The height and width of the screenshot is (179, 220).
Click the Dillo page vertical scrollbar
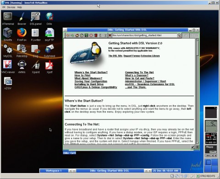point(198,91)
